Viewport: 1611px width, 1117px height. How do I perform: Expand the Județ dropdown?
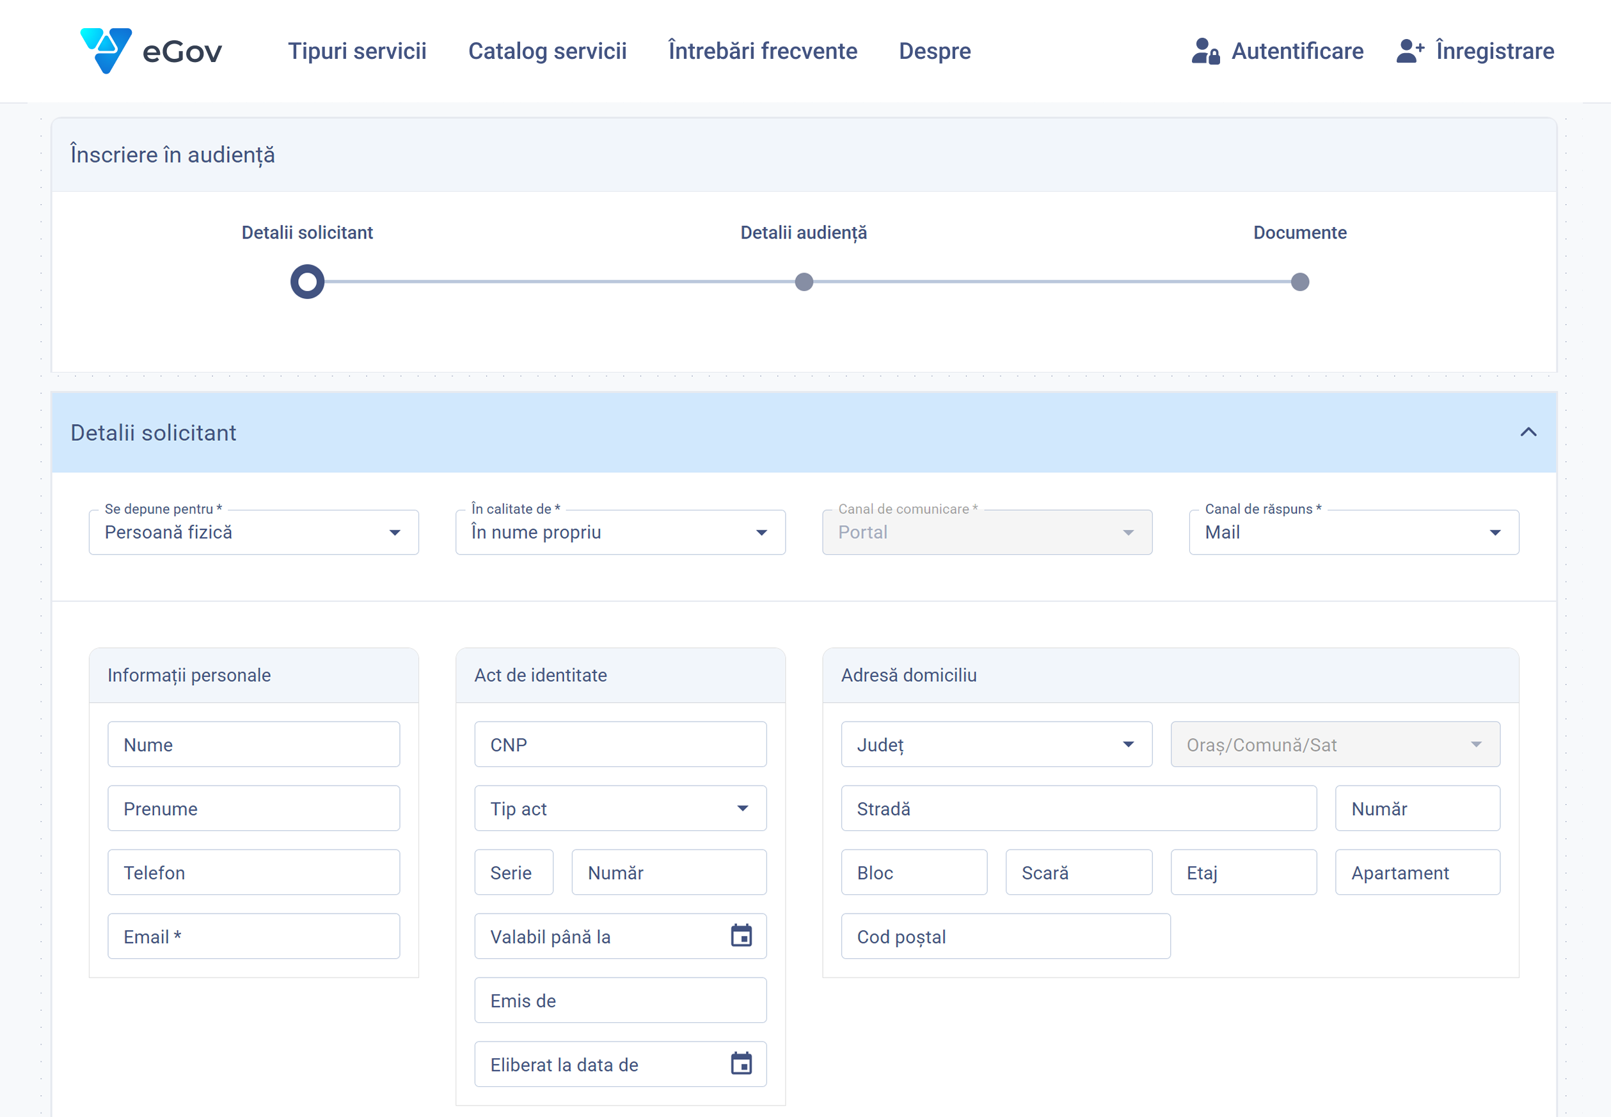coord(996,745)
